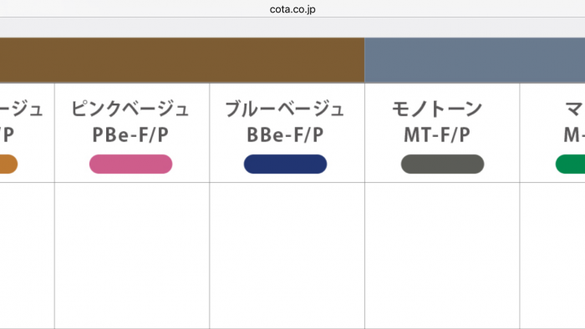Click the gray MT-F/P color pill
This screenshot has height=329, width=585.
[x=442, y=164]
